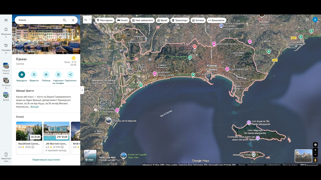Filter map by Ресторани

105,20
